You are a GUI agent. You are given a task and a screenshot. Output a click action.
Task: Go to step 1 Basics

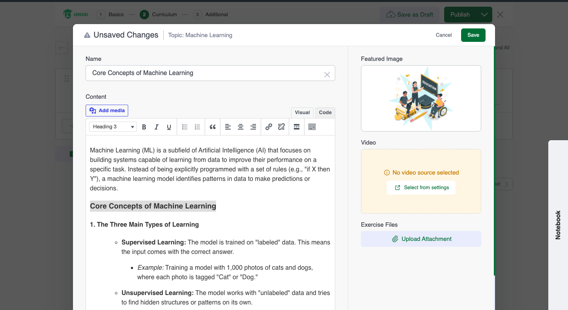point(110,15)
